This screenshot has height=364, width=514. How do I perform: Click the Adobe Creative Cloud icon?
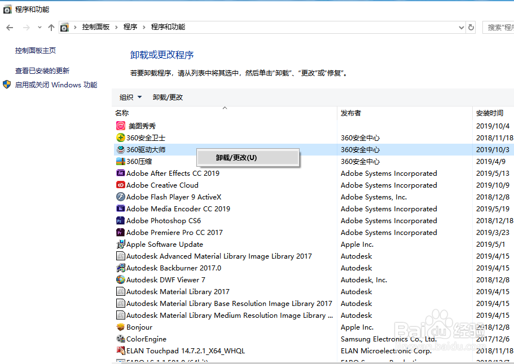(121, 185)
